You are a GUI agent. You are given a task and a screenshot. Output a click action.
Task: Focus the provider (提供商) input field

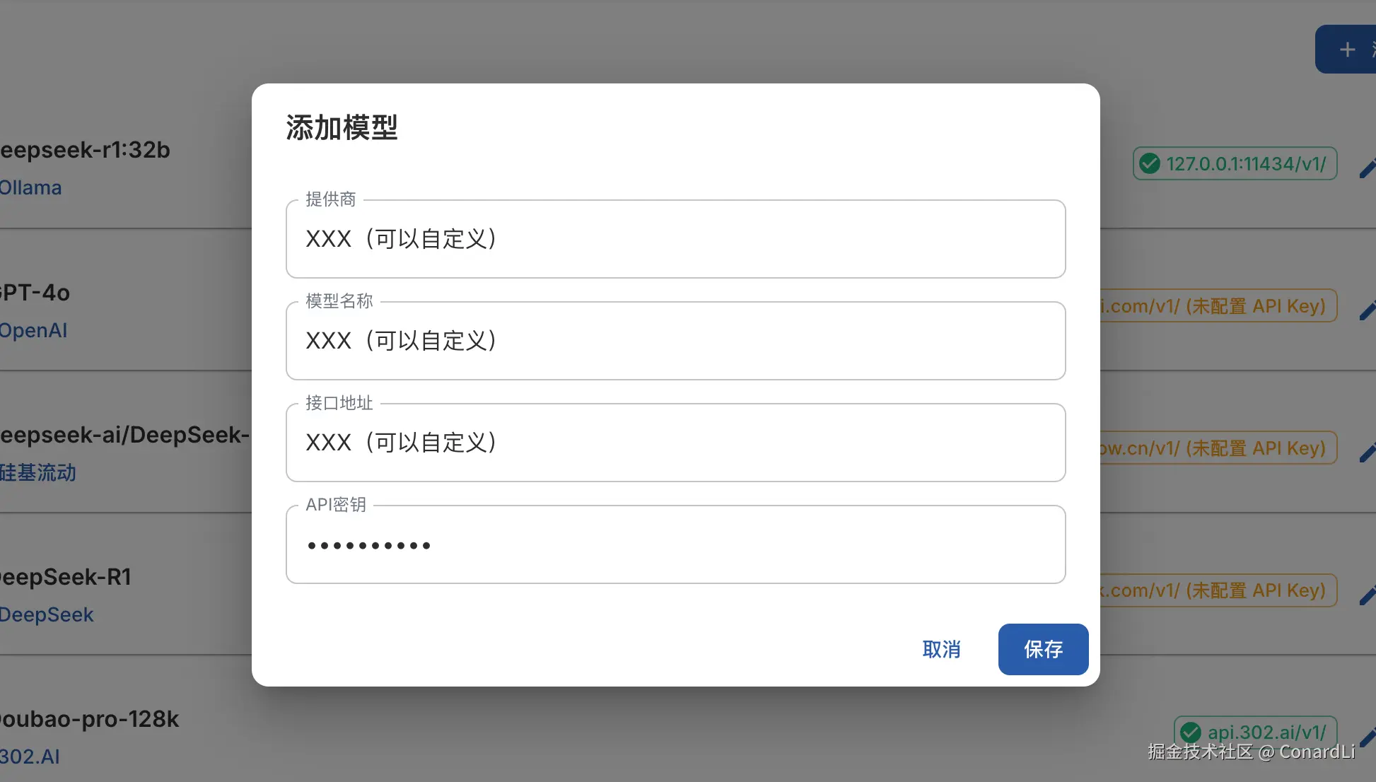point(675,239)
